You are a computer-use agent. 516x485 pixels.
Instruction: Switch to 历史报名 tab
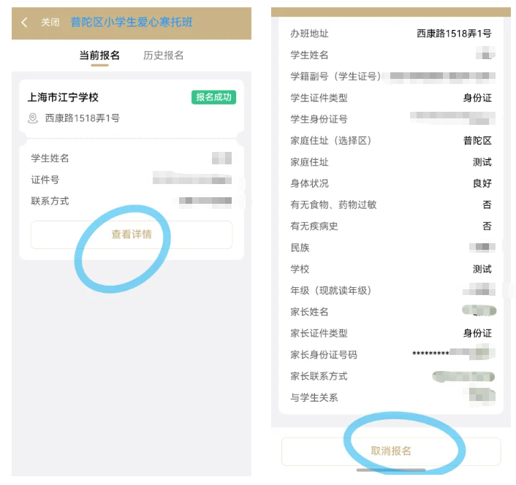[x=163, y=56]
